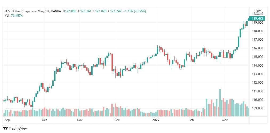The width and height of the screenshot is (270, 133).
Task: Click the Vol 76.457K indicator label
Action: (14, 16)
